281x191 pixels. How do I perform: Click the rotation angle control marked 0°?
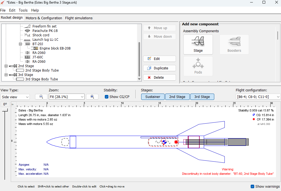point(5,104)
